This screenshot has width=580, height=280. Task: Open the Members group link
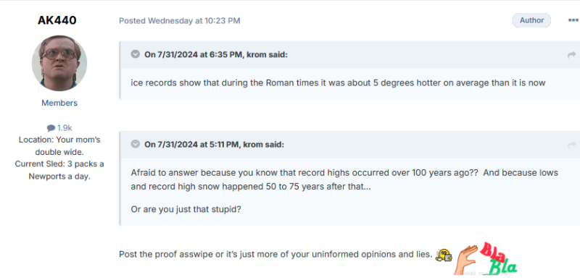tap(59, 103)
